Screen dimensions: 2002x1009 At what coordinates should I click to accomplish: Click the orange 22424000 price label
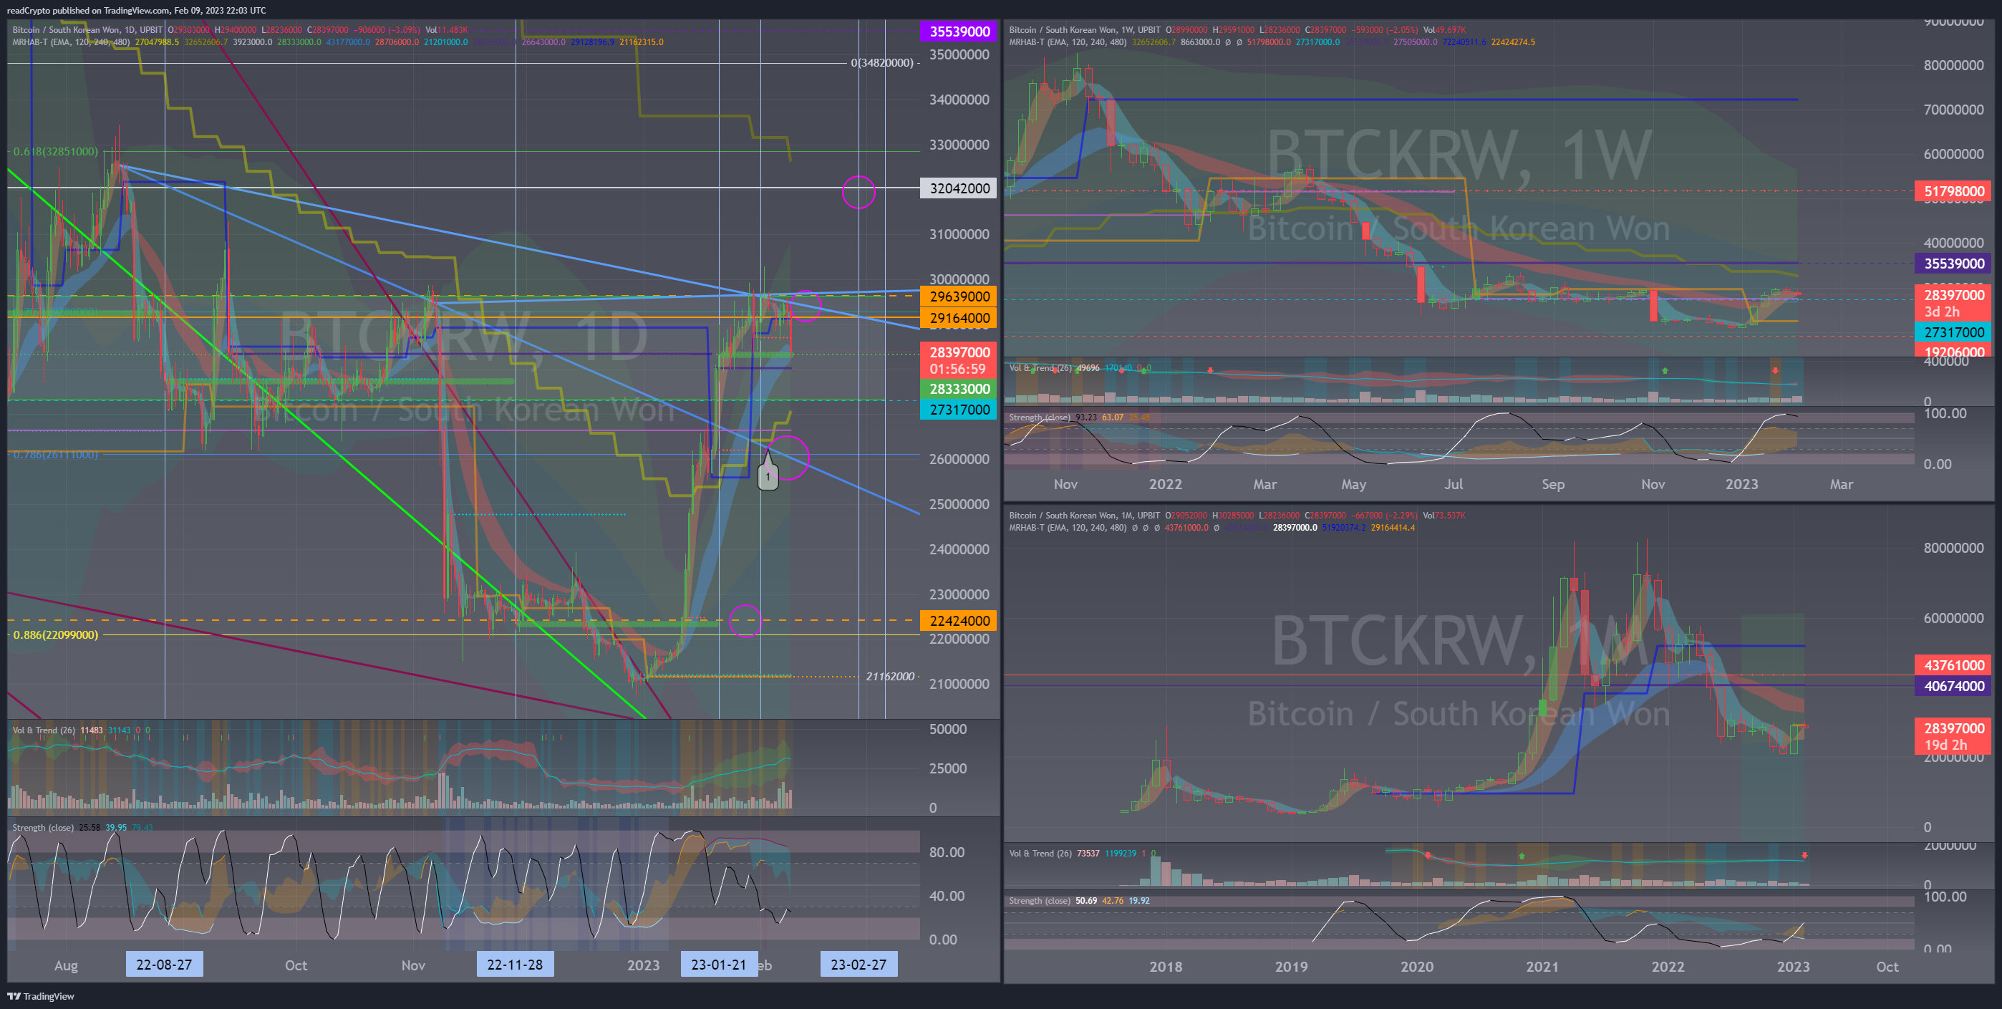tap(959, 620)
